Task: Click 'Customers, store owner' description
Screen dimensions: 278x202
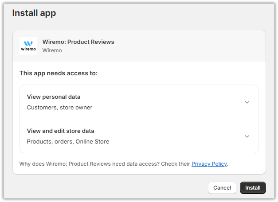Action: [59, 107]
